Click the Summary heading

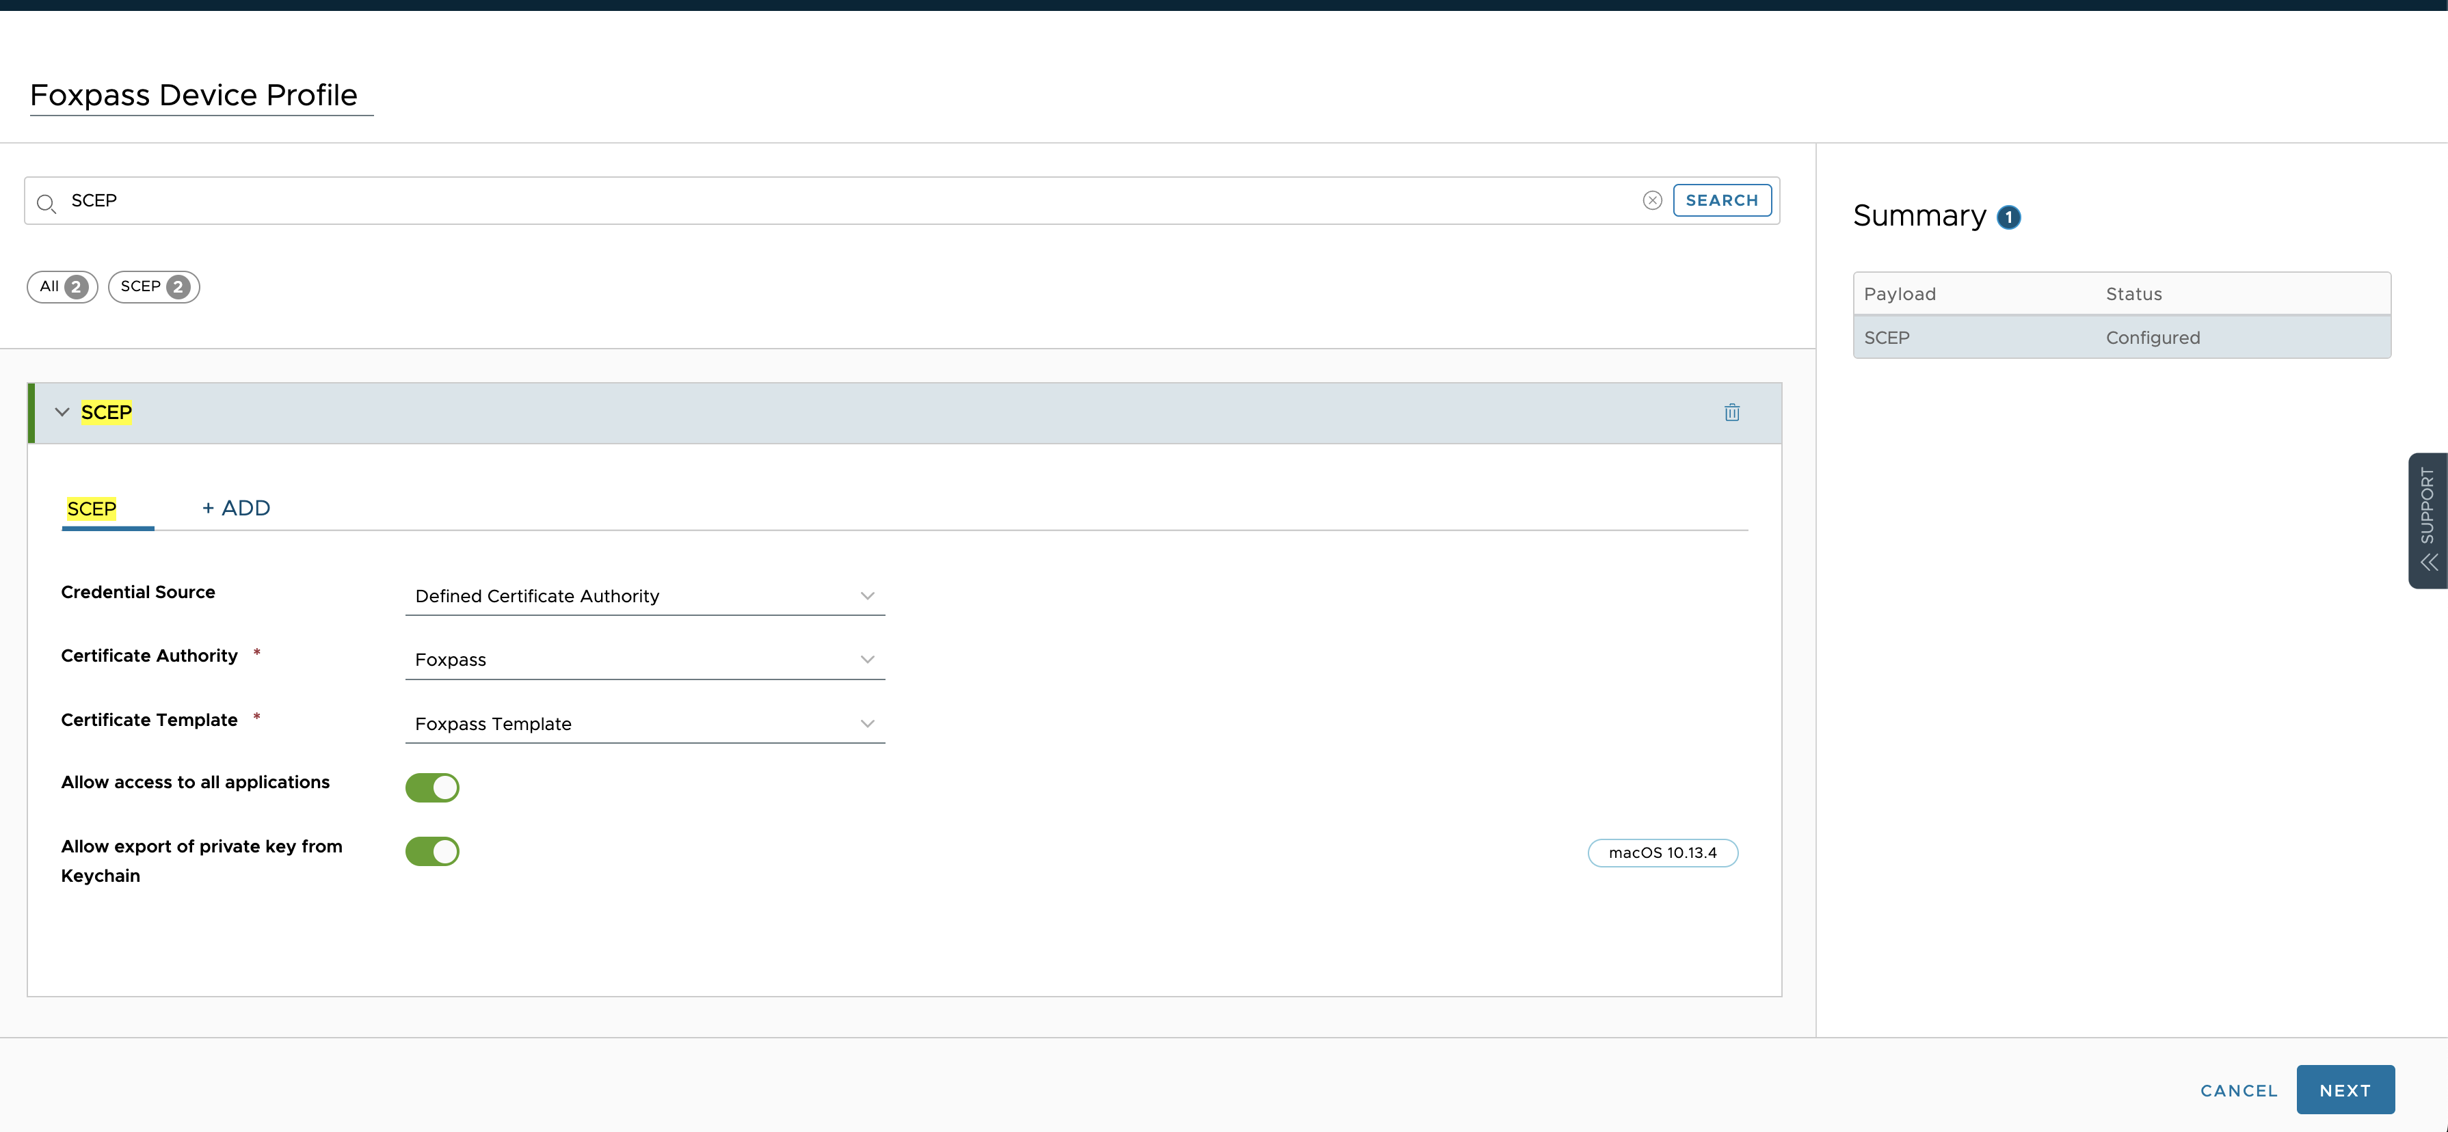1919,215
